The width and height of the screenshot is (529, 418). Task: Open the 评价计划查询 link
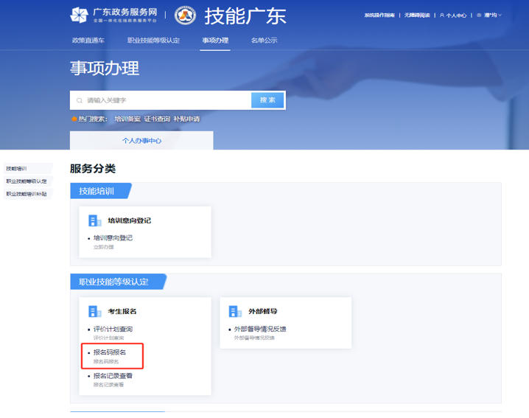(x=113, y=329)
